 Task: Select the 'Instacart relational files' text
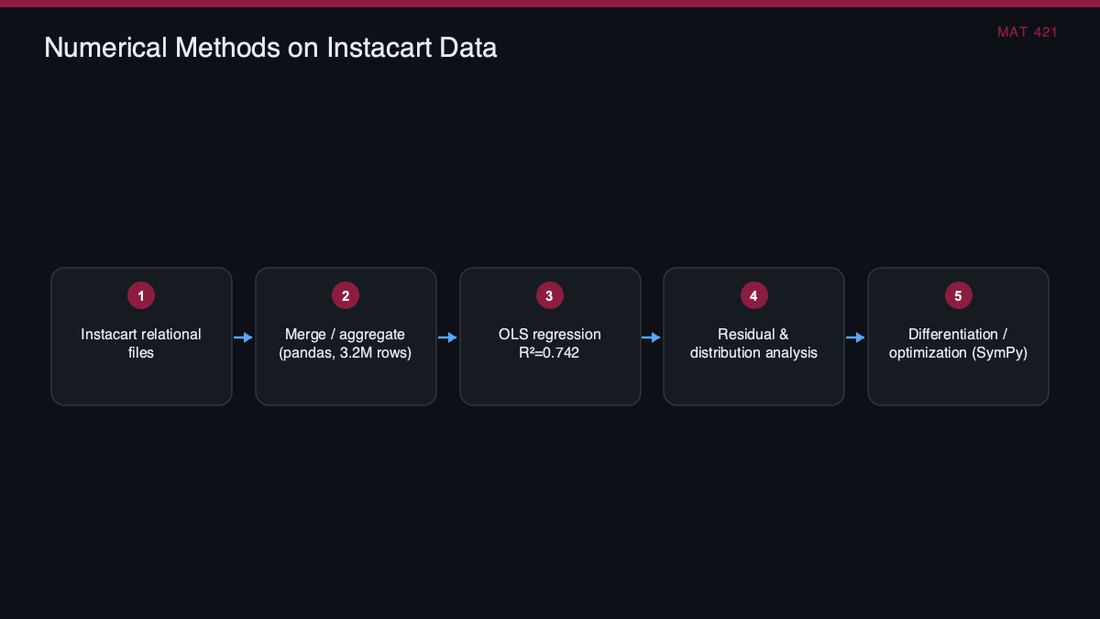141,343
